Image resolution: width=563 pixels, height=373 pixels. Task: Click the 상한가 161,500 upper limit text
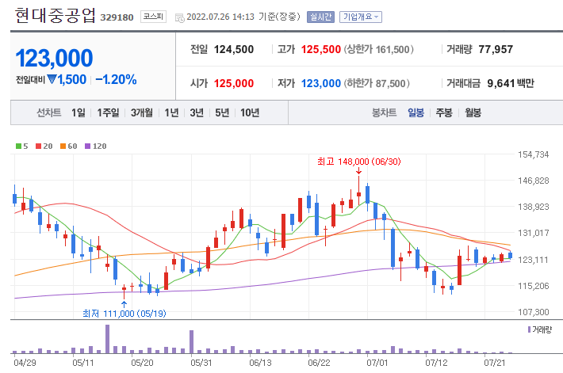(378, 49)
